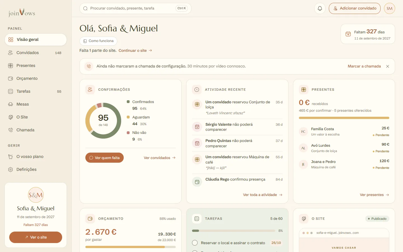Click the S&M monogram in the sidebar card

[36, 195]
